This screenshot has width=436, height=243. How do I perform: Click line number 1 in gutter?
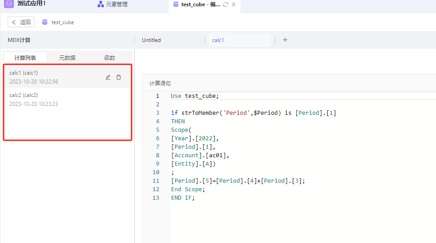158,96
